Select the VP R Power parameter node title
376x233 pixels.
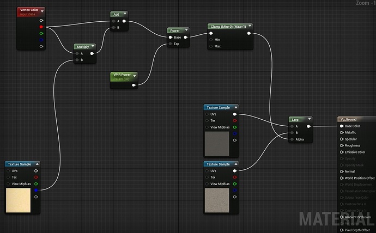[122, 75]
